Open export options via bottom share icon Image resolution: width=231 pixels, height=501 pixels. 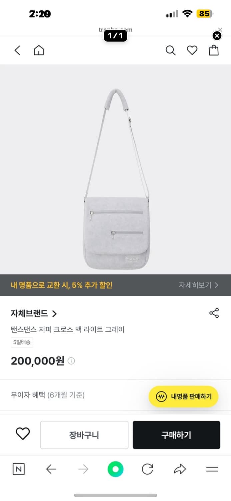point(180,469)
